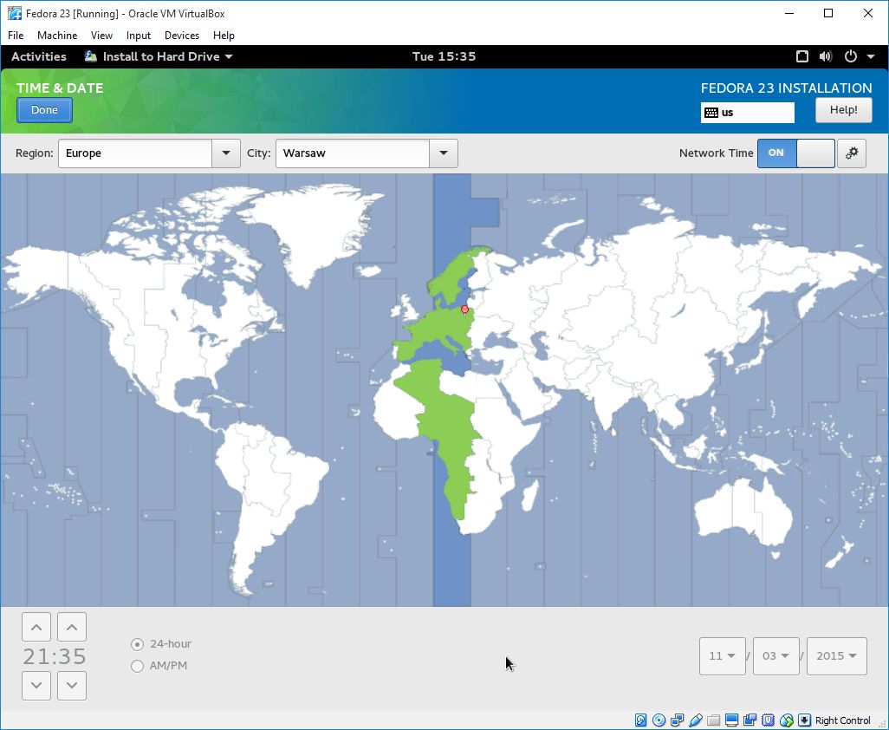Open Network Time settings gear
Image resolution: width=889 pixels, height=730 pixels.
(x=852, y=153)
